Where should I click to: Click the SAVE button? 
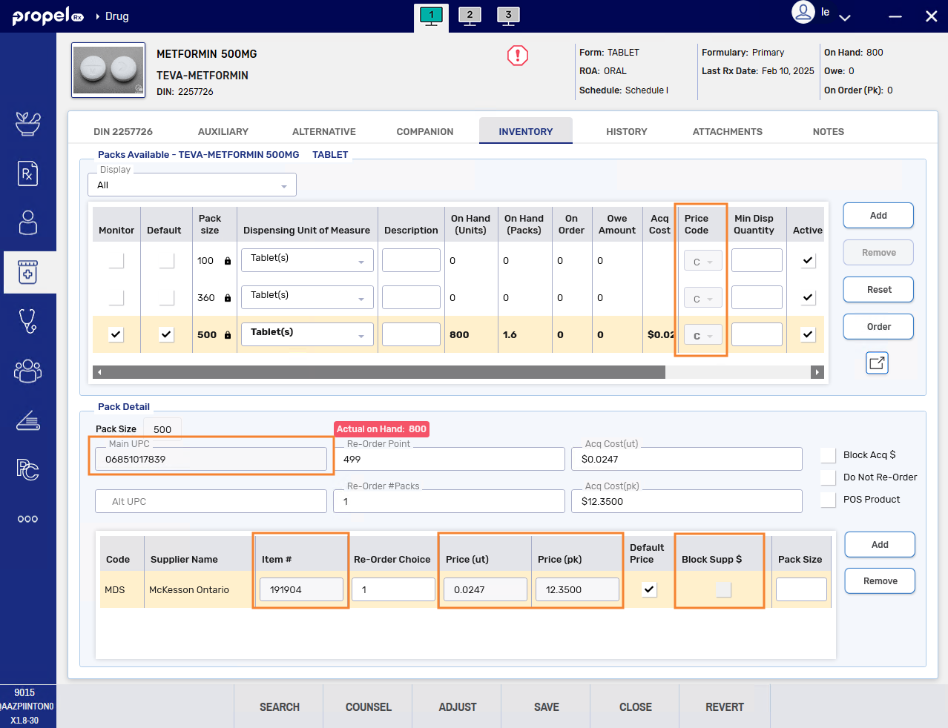click(547, 707)
